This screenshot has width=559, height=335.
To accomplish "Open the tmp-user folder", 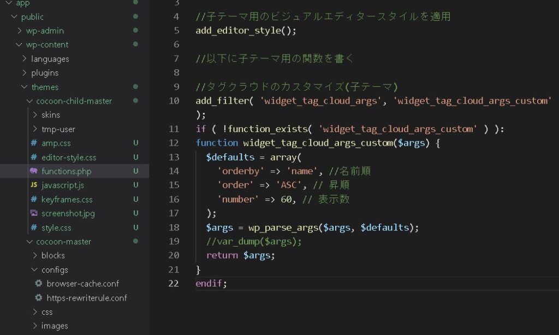I will (58, 129).
